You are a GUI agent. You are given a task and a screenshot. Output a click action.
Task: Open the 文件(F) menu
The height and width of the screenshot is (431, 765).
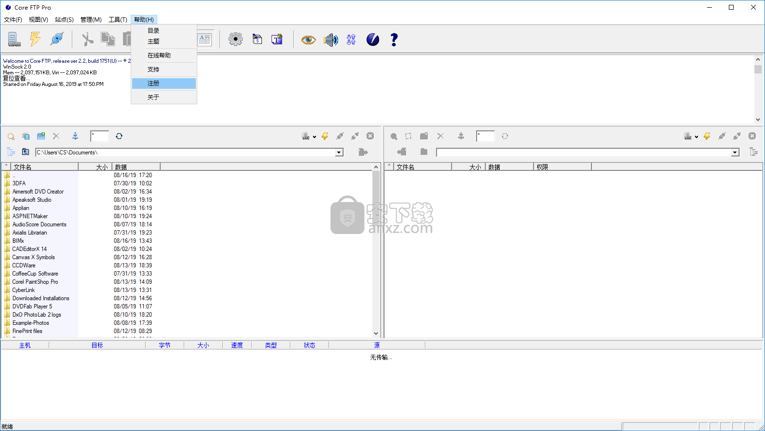click(x=13, y=20)
